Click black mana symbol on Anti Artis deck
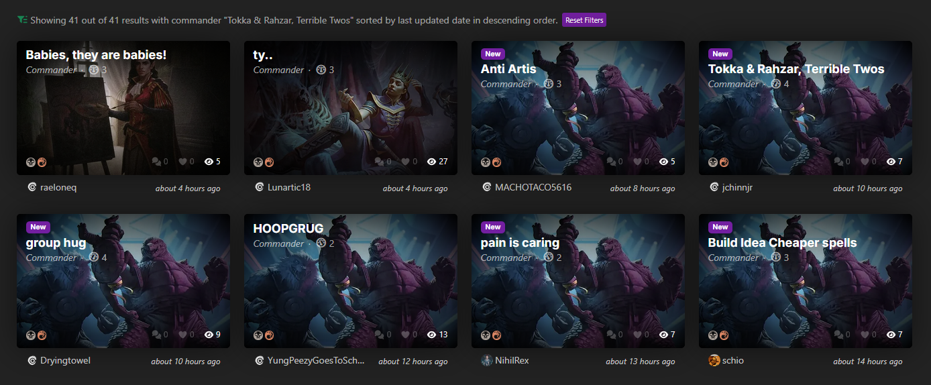The width and height of the screenshot is (931, 385). (x=486, y=162)
